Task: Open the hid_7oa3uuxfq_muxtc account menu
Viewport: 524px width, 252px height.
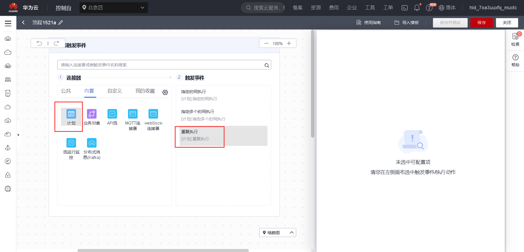Action: [x=493, y=8]
